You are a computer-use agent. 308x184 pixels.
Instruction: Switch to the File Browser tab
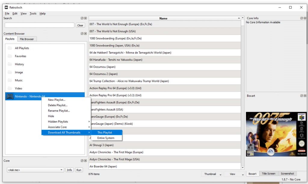click(x=27, y=39)
